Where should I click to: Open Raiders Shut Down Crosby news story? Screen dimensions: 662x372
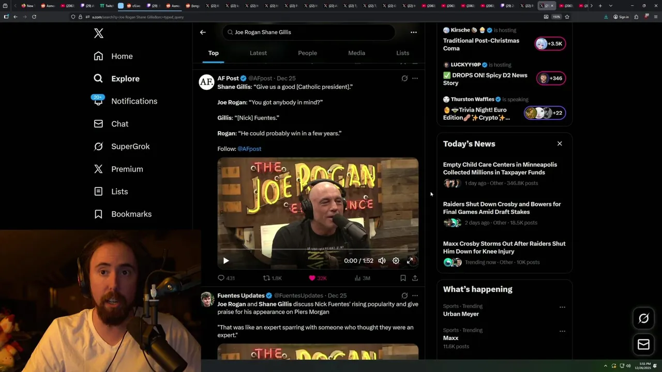click(x=504, y=213)
